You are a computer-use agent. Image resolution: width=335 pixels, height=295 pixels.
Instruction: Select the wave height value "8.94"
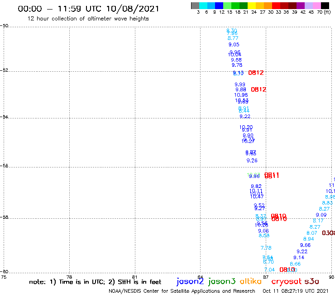click(x=308, y=239)
